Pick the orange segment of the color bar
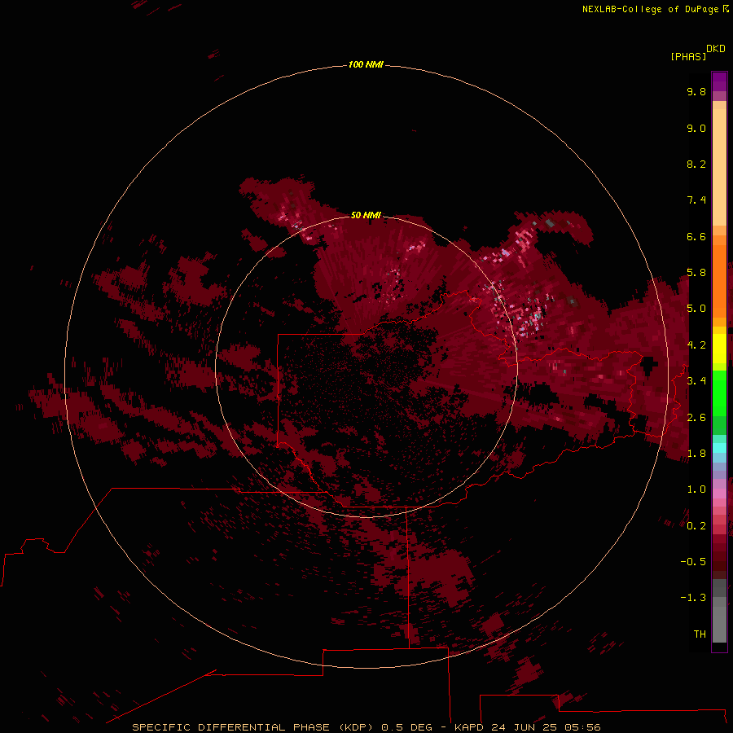This screenshot has height=733, width=733. (719, 280)
